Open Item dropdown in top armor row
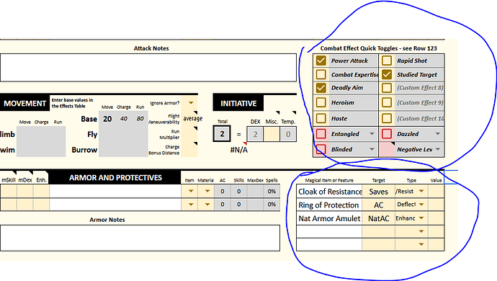Screen dimensions: 497x281 tap(191, 191)
